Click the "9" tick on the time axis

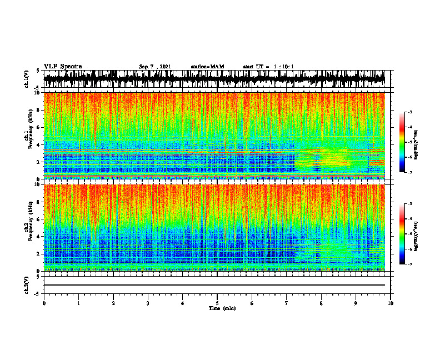click(x=356, y=303)
